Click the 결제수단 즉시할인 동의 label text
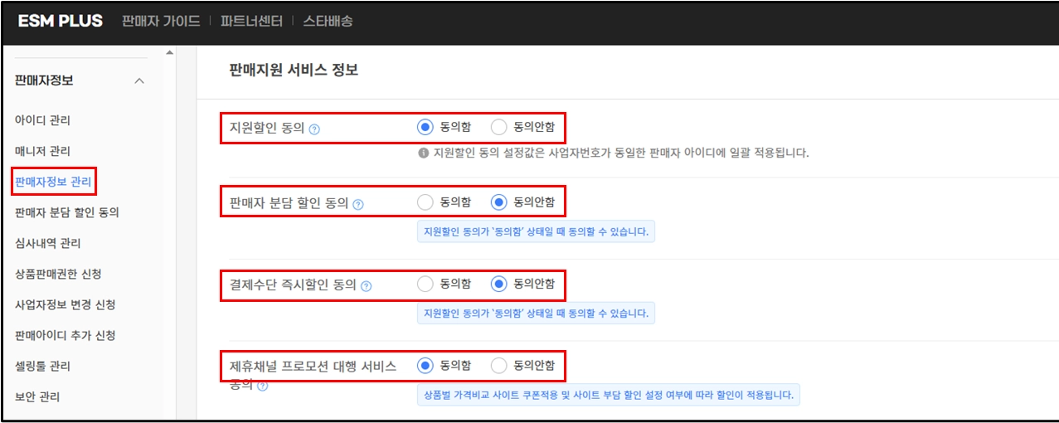The width and height of the screenshot is (1059, 423). 294,284
